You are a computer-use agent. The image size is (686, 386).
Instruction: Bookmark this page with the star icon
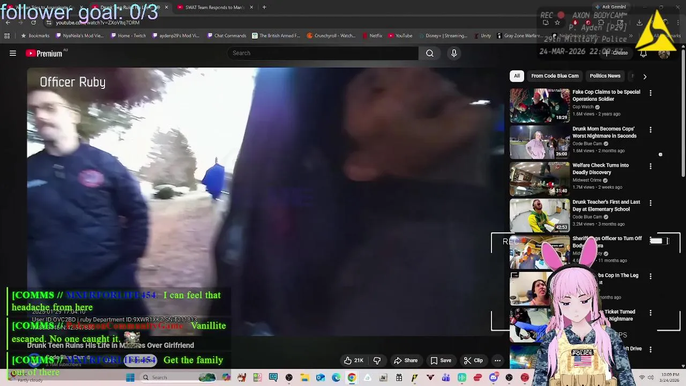(557, 23)
